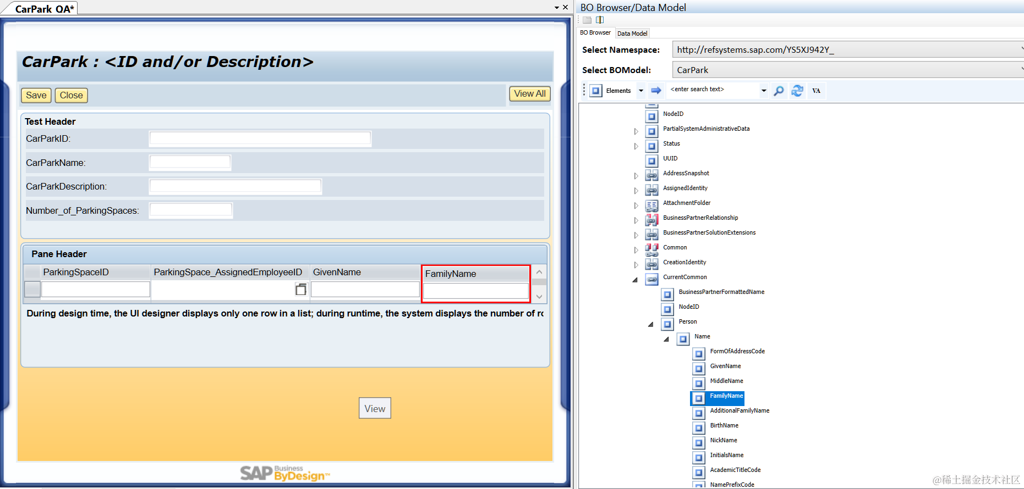Click the CreationIdentity association icon
This screenshot has height=489, width=1024.
(652, 265)
